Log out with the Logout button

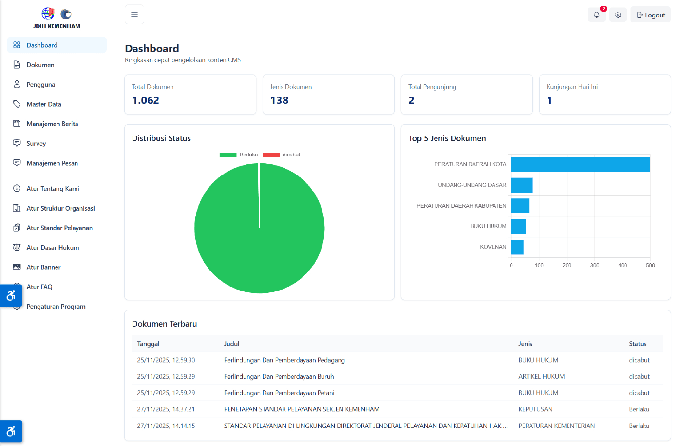click(651, 15)
